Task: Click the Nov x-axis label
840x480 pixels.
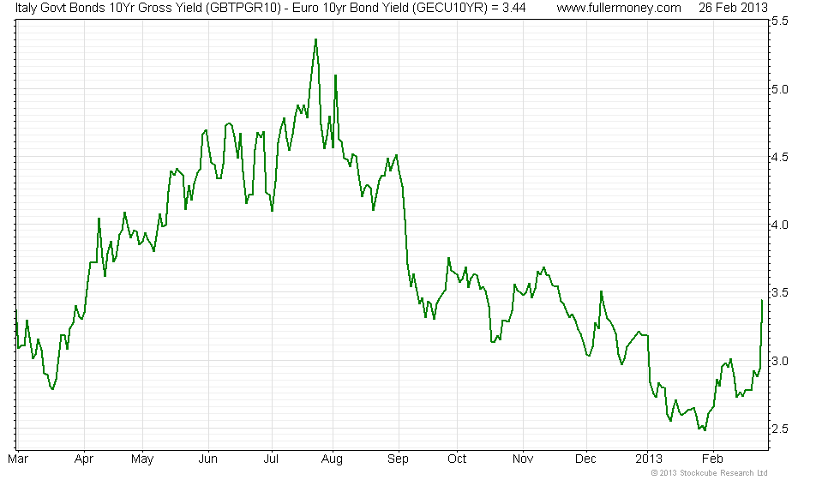Action: [x=523, y=459]
